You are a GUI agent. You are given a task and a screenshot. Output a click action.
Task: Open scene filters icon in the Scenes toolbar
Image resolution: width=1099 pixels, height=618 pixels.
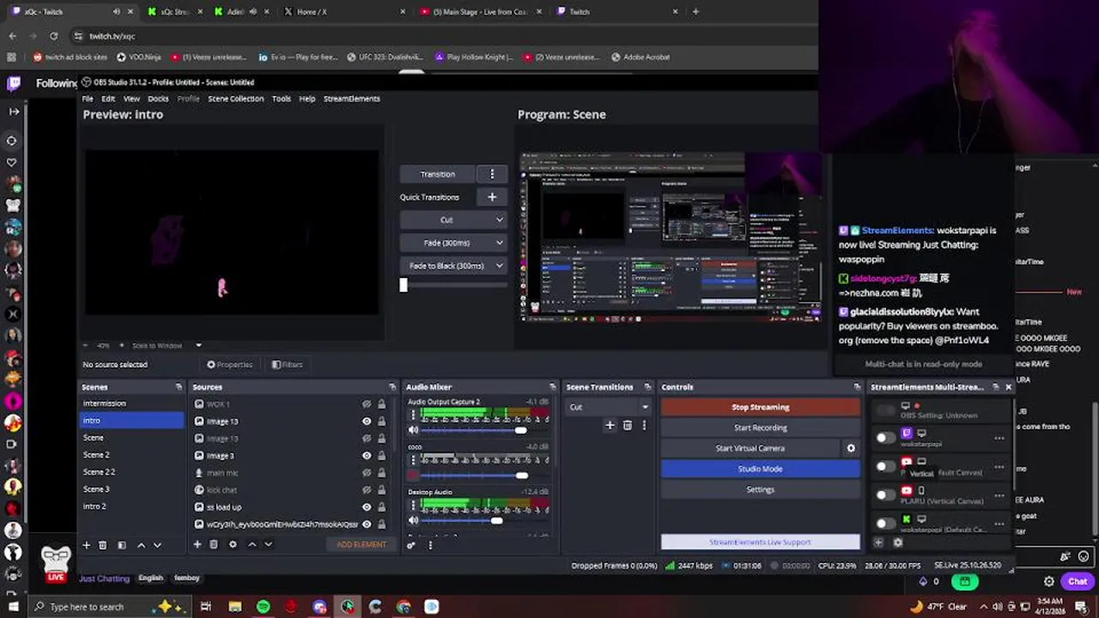[121, 545]
